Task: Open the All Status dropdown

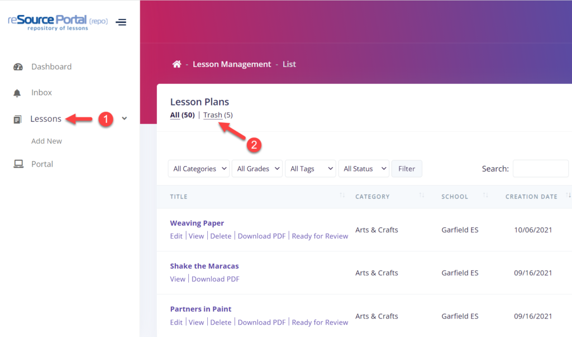Action: pos(364,169)
